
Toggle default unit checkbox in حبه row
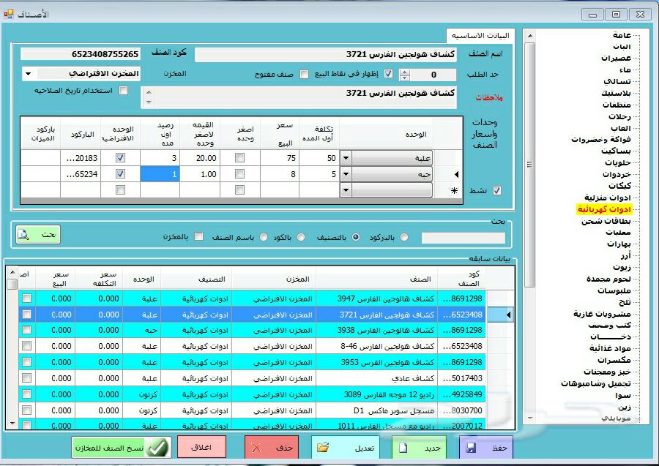pyautogui.click(x=120, y=174)
